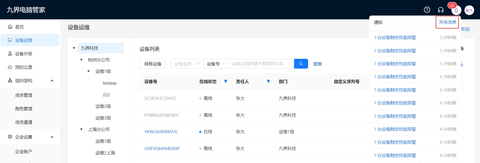Image resolution: width=480 pixels, height=163 pixels.
Task: Open 成员邀请 submenu item
Action: 24,122
